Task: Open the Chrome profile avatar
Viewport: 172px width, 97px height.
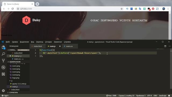Action: pos(164,9)
